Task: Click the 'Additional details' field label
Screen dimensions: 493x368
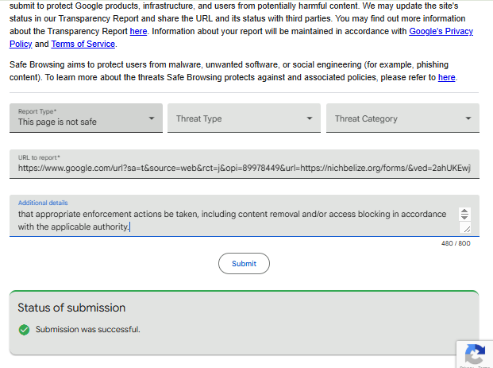Action: (x=43, y=203)
